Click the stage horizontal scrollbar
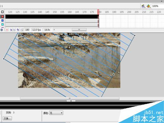Image resolution: width=164 pixels, height=123 pixels. [x=70, y=98]
